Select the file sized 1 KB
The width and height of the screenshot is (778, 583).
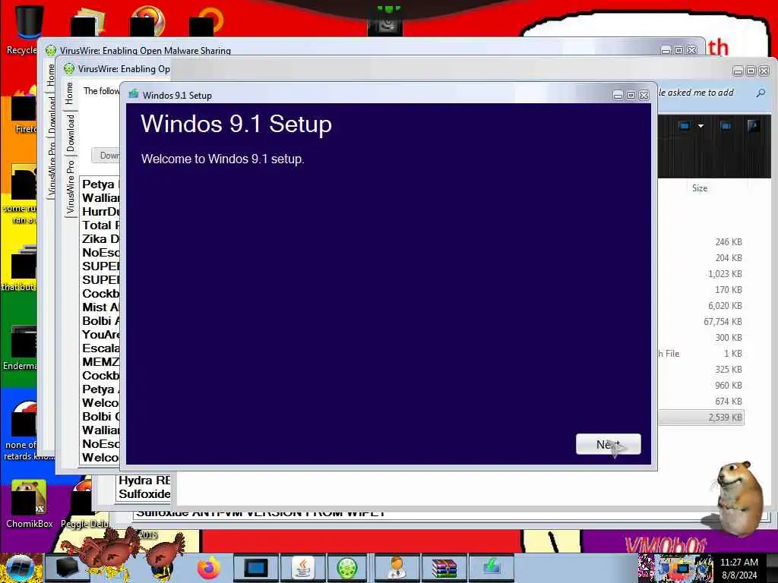click(701, 354)
